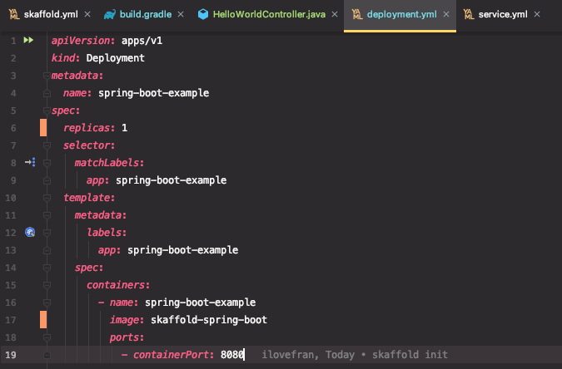
Task: Collapse the top-level metadata block on line 3
Action: pyautogui.click(x=47, y=76)
